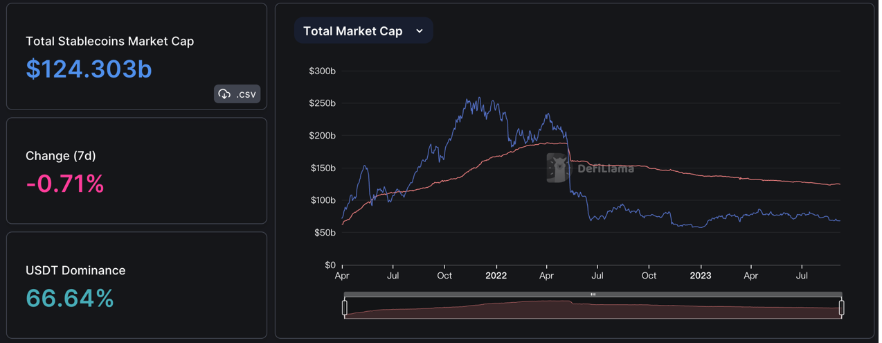The image size is (882, 343).
Task: Download data via the .csv button
Action: (237, 94)
